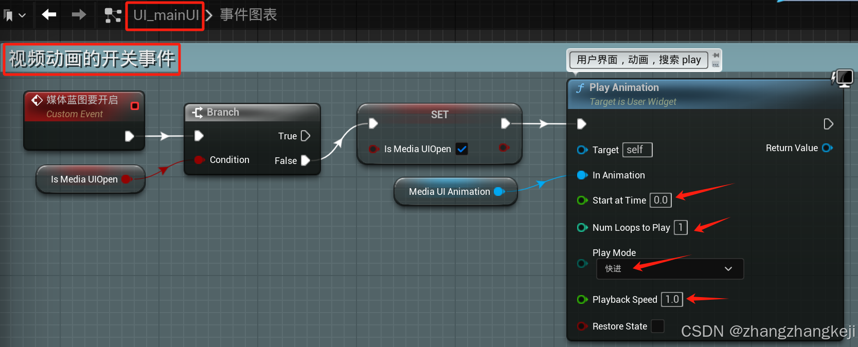Click the Return Value output pin
This screenshot has width=858, height=347.
pos(827,148)
